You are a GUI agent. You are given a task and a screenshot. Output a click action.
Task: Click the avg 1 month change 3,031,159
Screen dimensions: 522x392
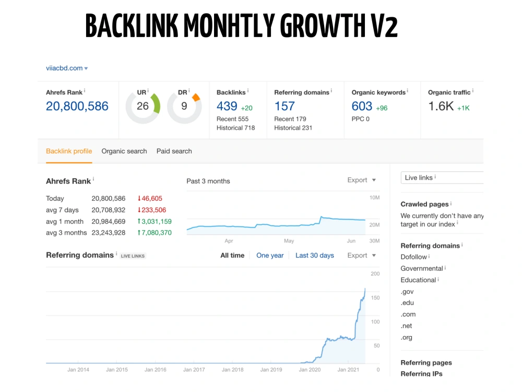point(155,222)
